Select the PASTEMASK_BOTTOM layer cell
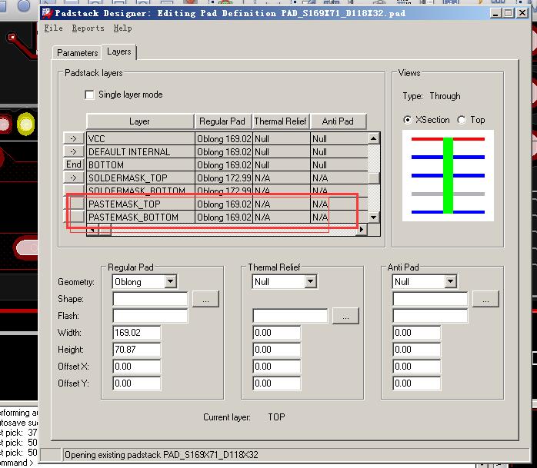Viewport: 537px width, 468px height. pos(141,217)
